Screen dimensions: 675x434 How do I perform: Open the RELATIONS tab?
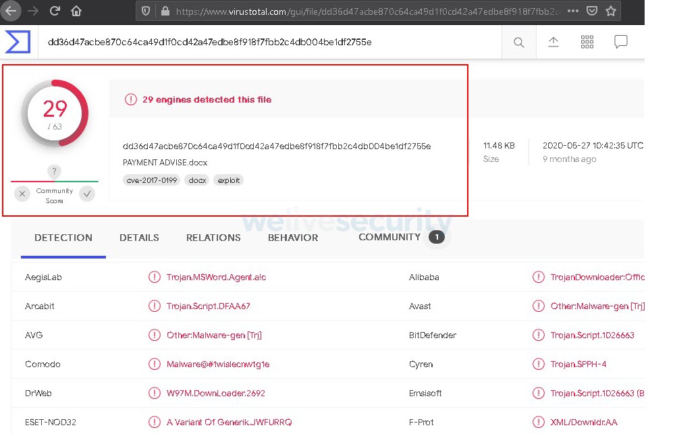point(213,238)
